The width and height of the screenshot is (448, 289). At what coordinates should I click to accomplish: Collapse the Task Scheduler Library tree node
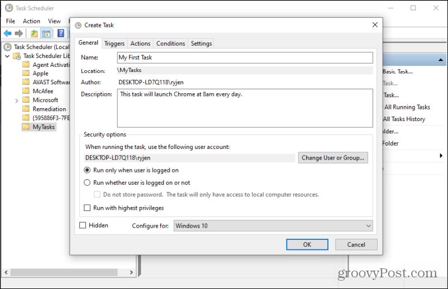(x=7, y=56)
